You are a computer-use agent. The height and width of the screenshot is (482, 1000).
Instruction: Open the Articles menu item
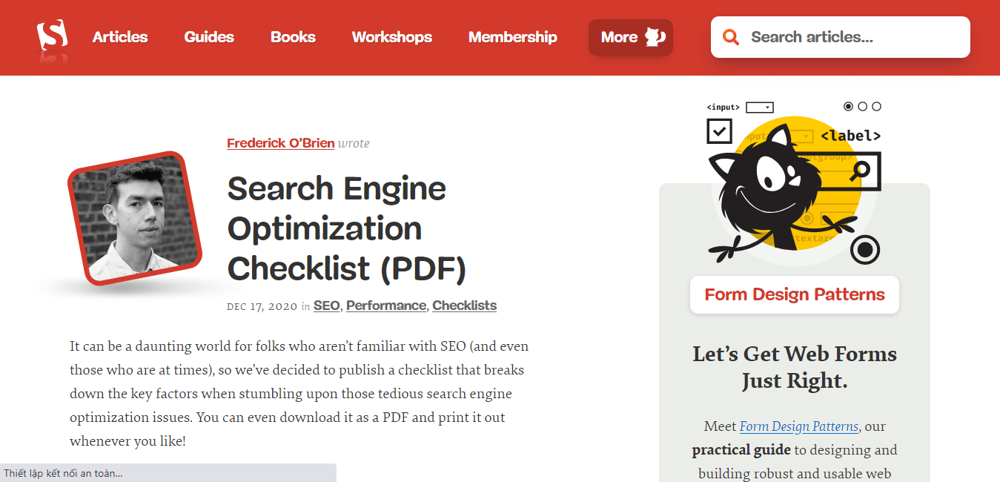[x=120, y=37]
